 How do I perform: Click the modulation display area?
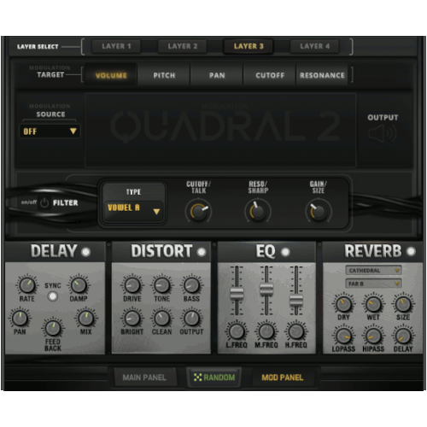(x=220, y=130)
